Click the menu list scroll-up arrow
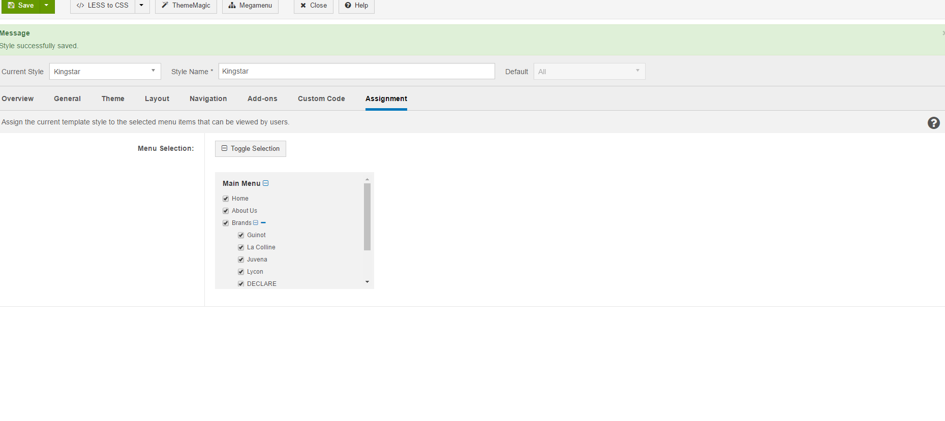Image resolution: width=945 pixels, height=421 pixels. coord(367,179)
